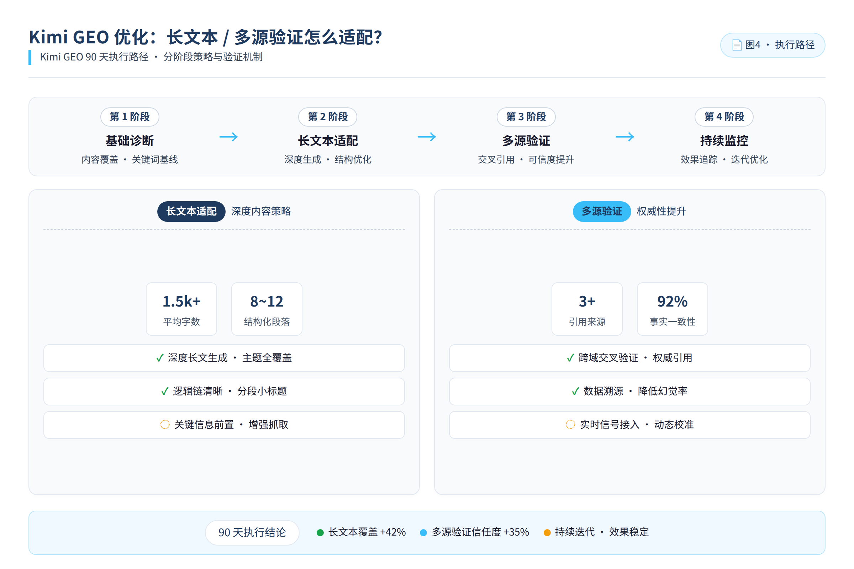Click the 基础诊断 stage heading
Screen dimensions: 854x569
tap(130, 141)
